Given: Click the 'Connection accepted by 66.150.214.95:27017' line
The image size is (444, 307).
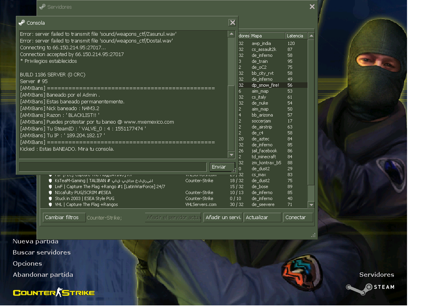Looking at the screenshot, I should point(72,54).
